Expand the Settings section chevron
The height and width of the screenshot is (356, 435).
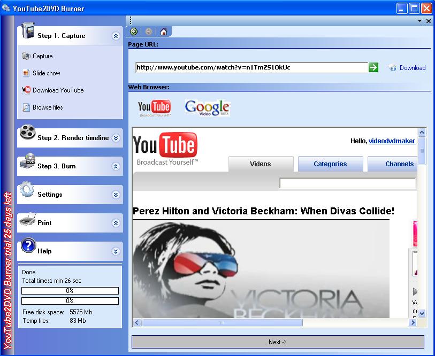116,195
